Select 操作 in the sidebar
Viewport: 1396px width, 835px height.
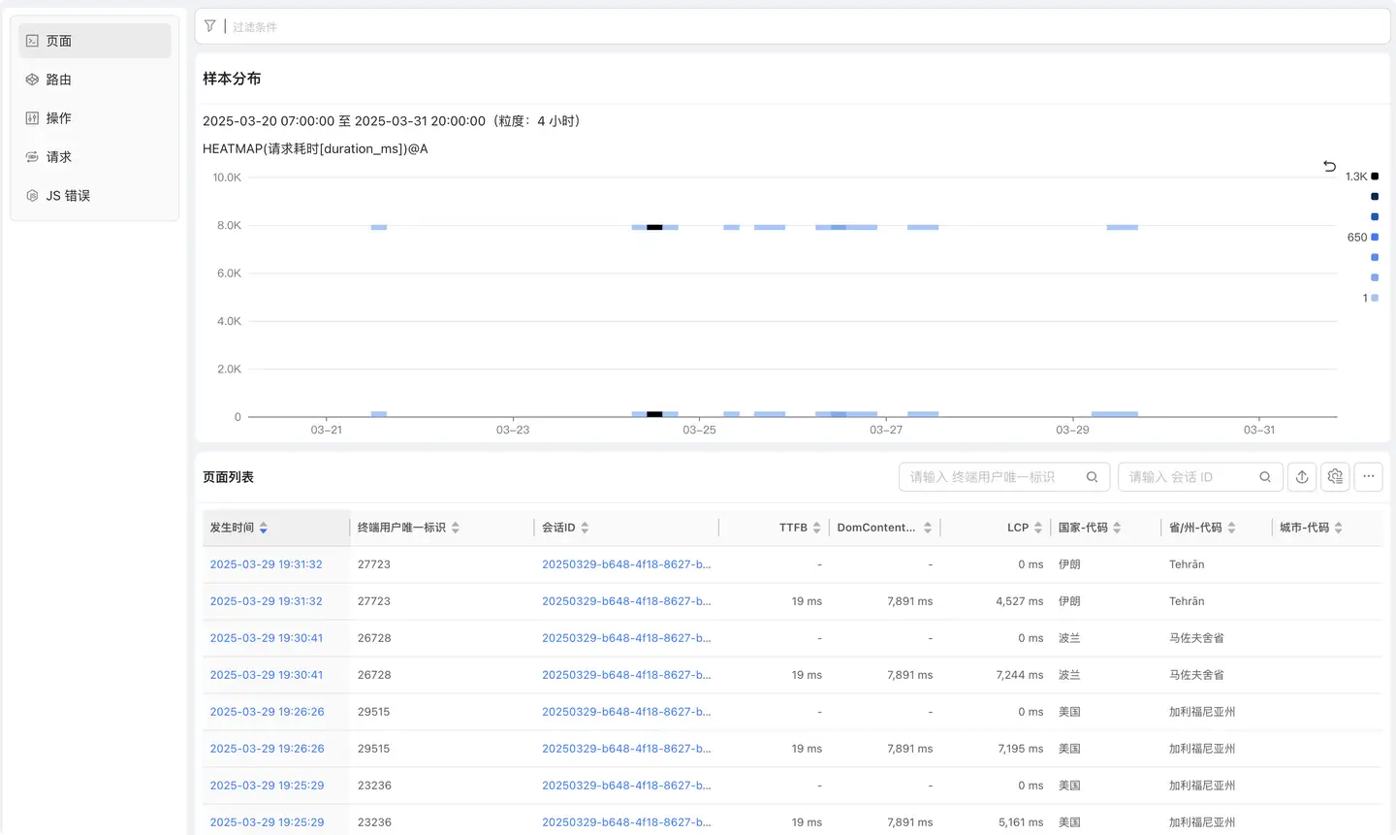pyautogui.click(x=59, y=118)
